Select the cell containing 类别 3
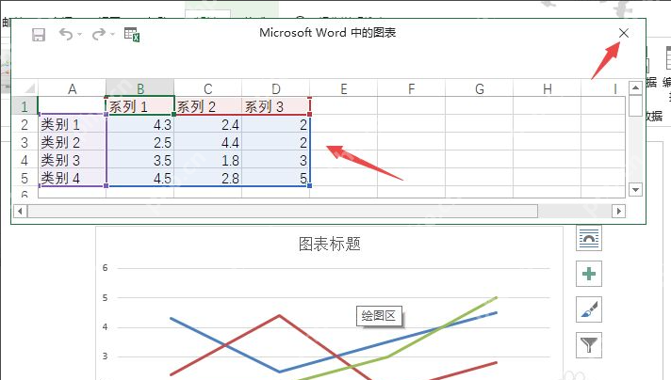 [72, 160]
